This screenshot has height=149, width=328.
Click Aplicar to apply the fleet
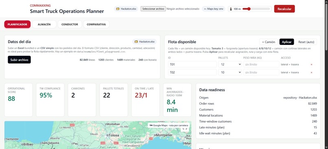point(286,42)
